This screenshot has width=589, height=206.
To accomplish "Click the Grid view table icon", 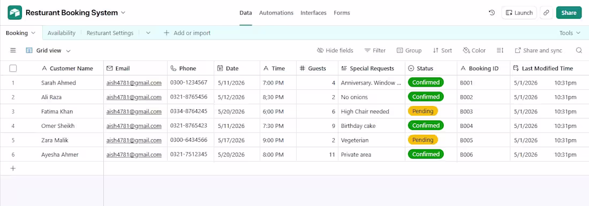I will 29,50.
